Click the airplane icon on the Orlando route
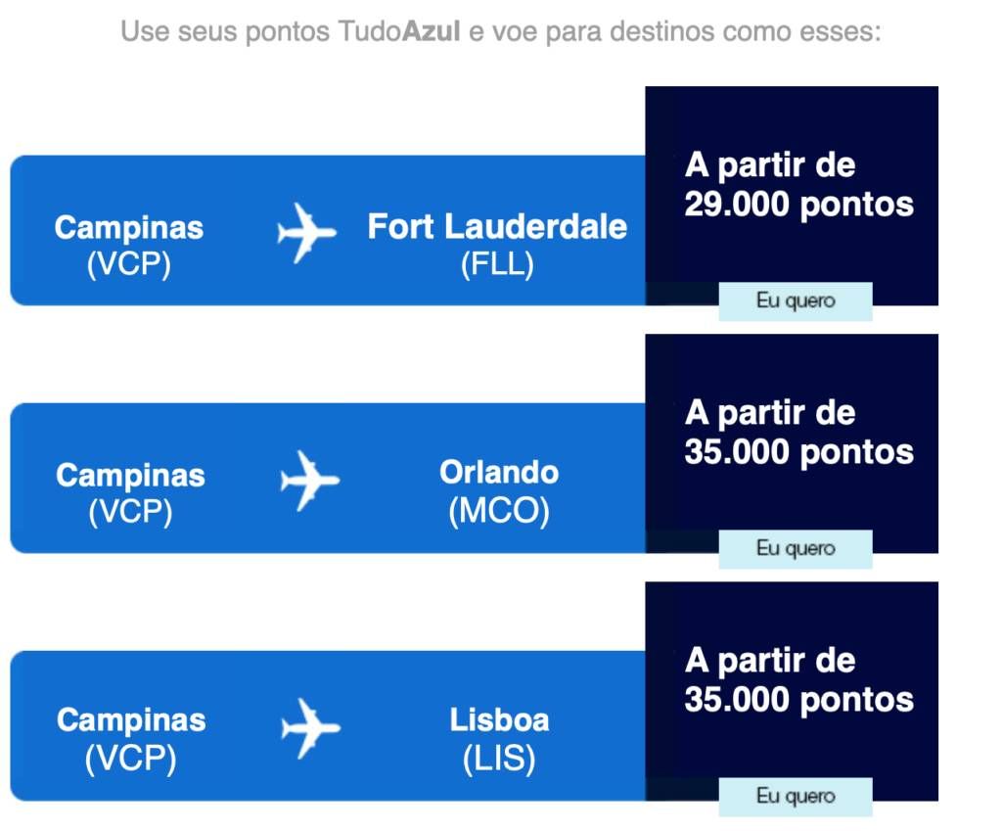 pos(310,481)
